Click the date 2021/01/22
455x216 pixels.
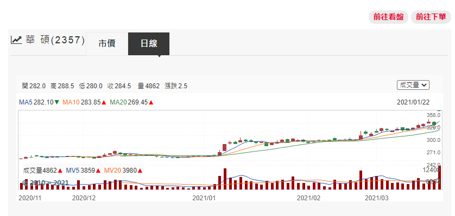(x=413, y=102)
